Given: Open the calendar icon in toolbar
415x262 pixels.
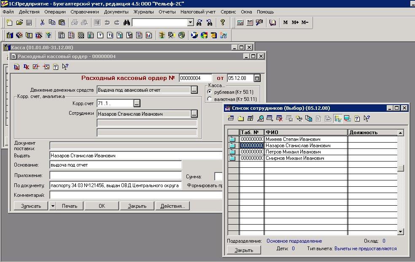Looking at the screenshot, I should [250, 23].
